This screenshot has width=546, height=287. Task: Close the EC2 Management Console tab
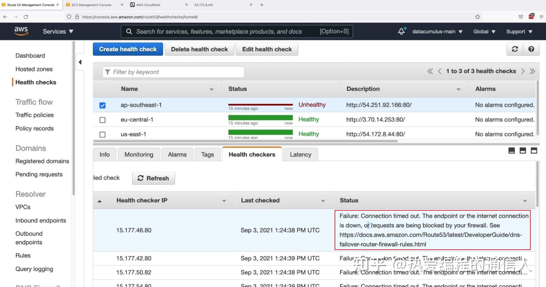[122, 5]
